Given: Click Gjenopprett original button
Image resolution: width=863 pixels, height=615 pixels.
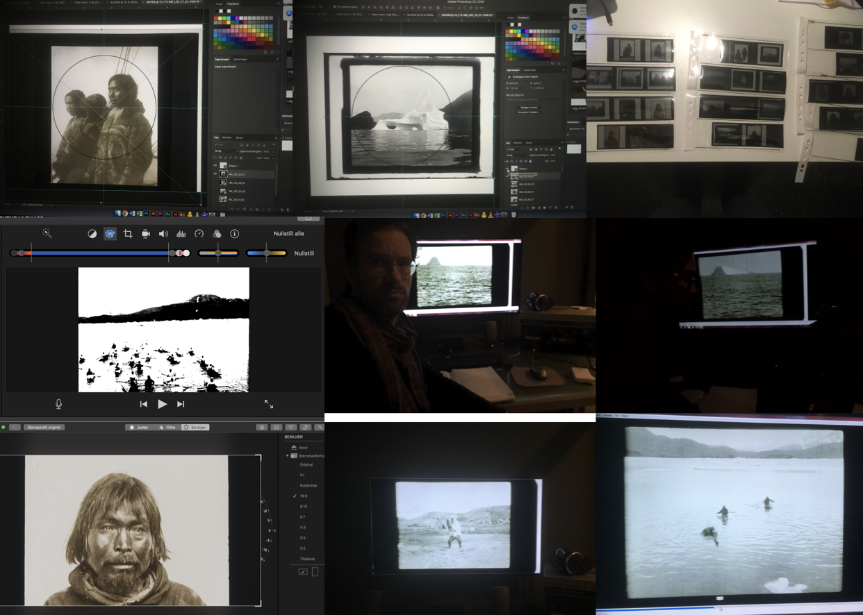Looking at the screenshot, I should (44, 427).
